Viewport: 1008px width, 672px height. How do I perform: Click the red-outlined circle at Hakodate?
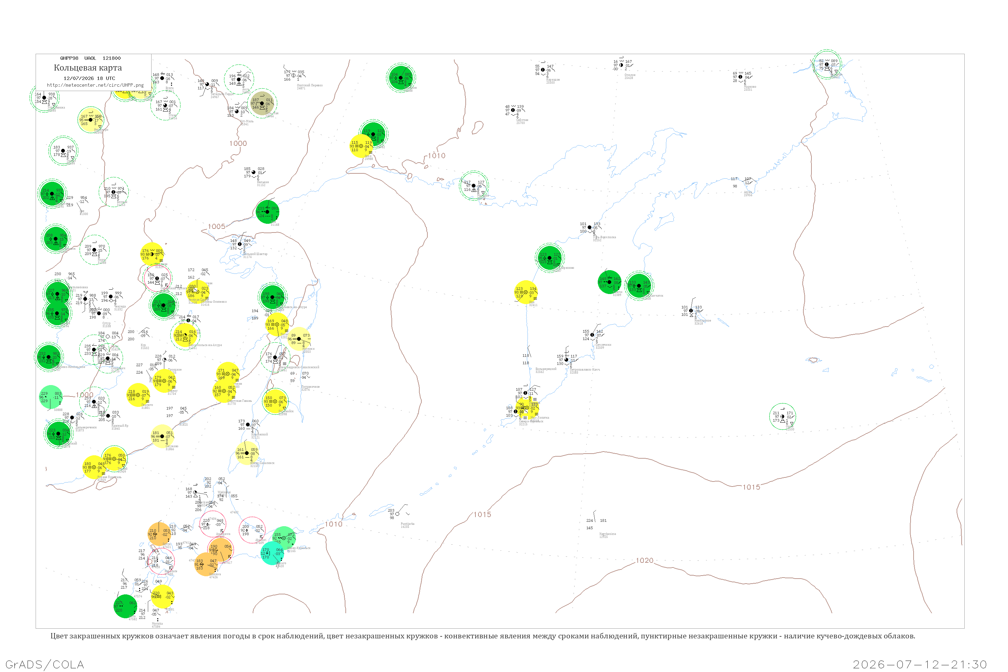(x=161, y=561)
